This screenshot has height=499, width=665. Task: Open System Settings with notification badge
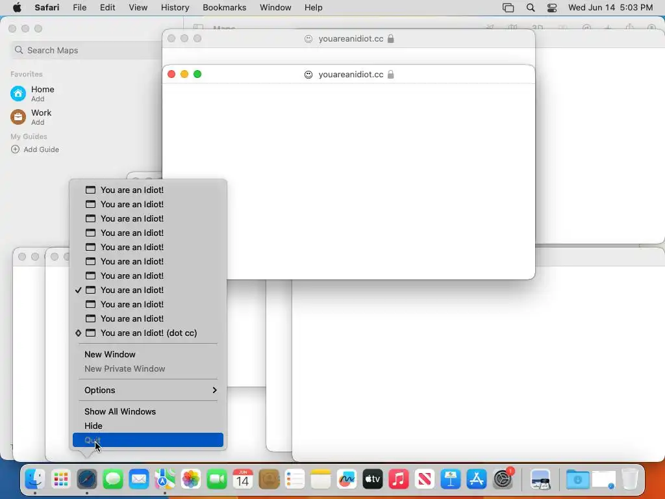point(503,480)
